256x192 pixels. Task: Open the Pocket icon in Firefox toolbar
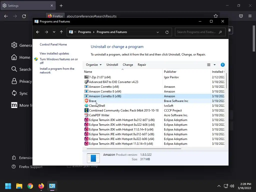pos(241,16)
